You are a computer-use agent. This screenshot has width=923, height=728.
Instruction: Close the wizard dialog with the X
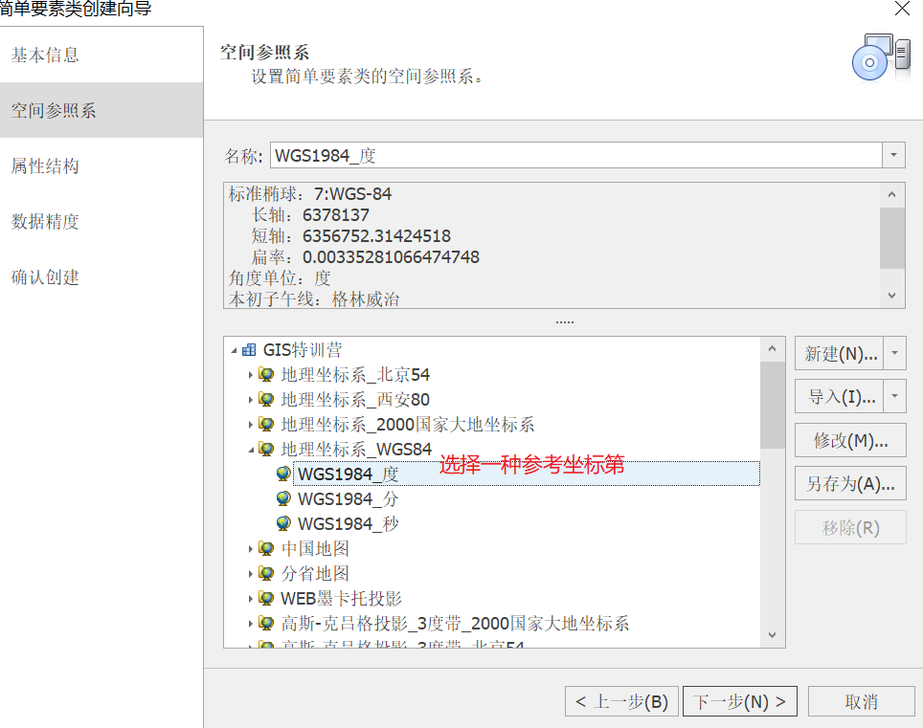[x=902, y=9]
